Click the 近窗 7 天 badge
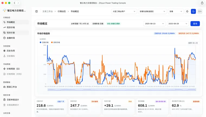This screenshot has width=206, height=117. click(61, 102)
